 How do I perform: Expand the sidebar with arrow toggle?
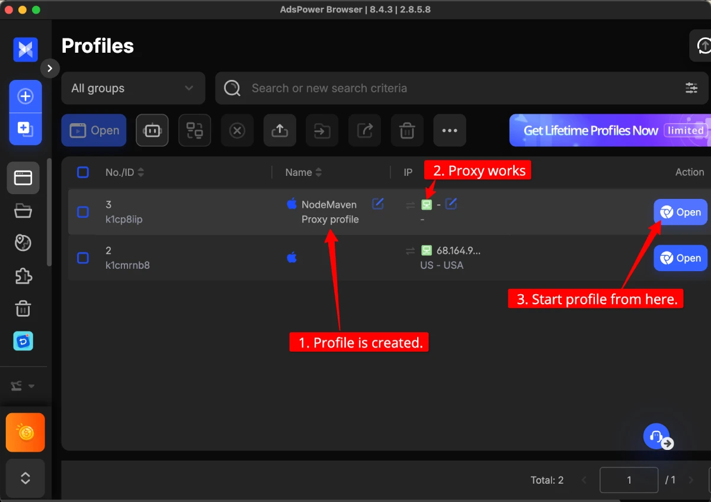pyautogui.click(x=50, y=69)
